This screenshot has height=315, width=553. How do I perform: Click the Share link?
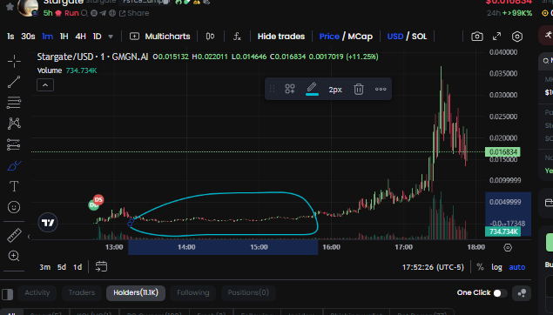134,13
